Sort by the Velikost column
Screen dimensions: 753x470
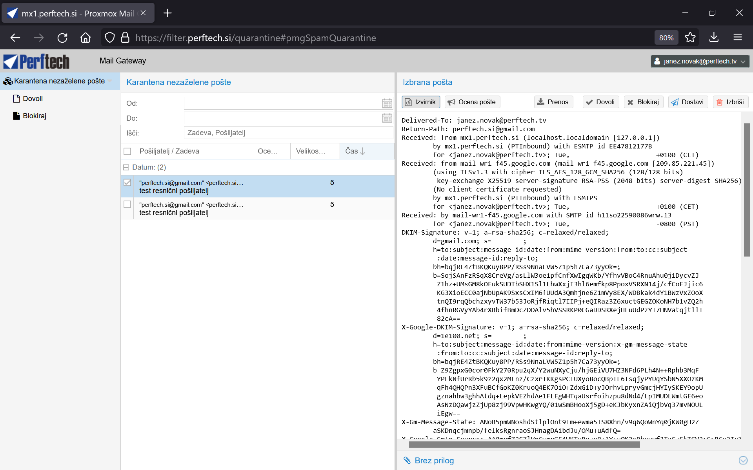[315, 151]
